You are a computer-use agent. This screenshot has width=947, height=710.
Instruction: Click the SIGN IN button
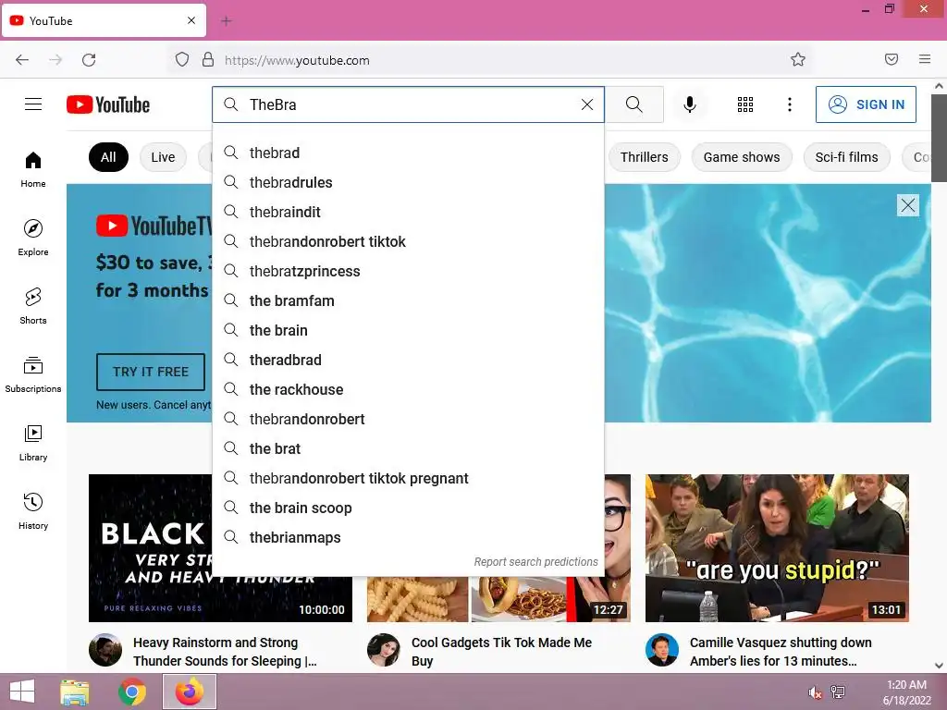point(866,104)
